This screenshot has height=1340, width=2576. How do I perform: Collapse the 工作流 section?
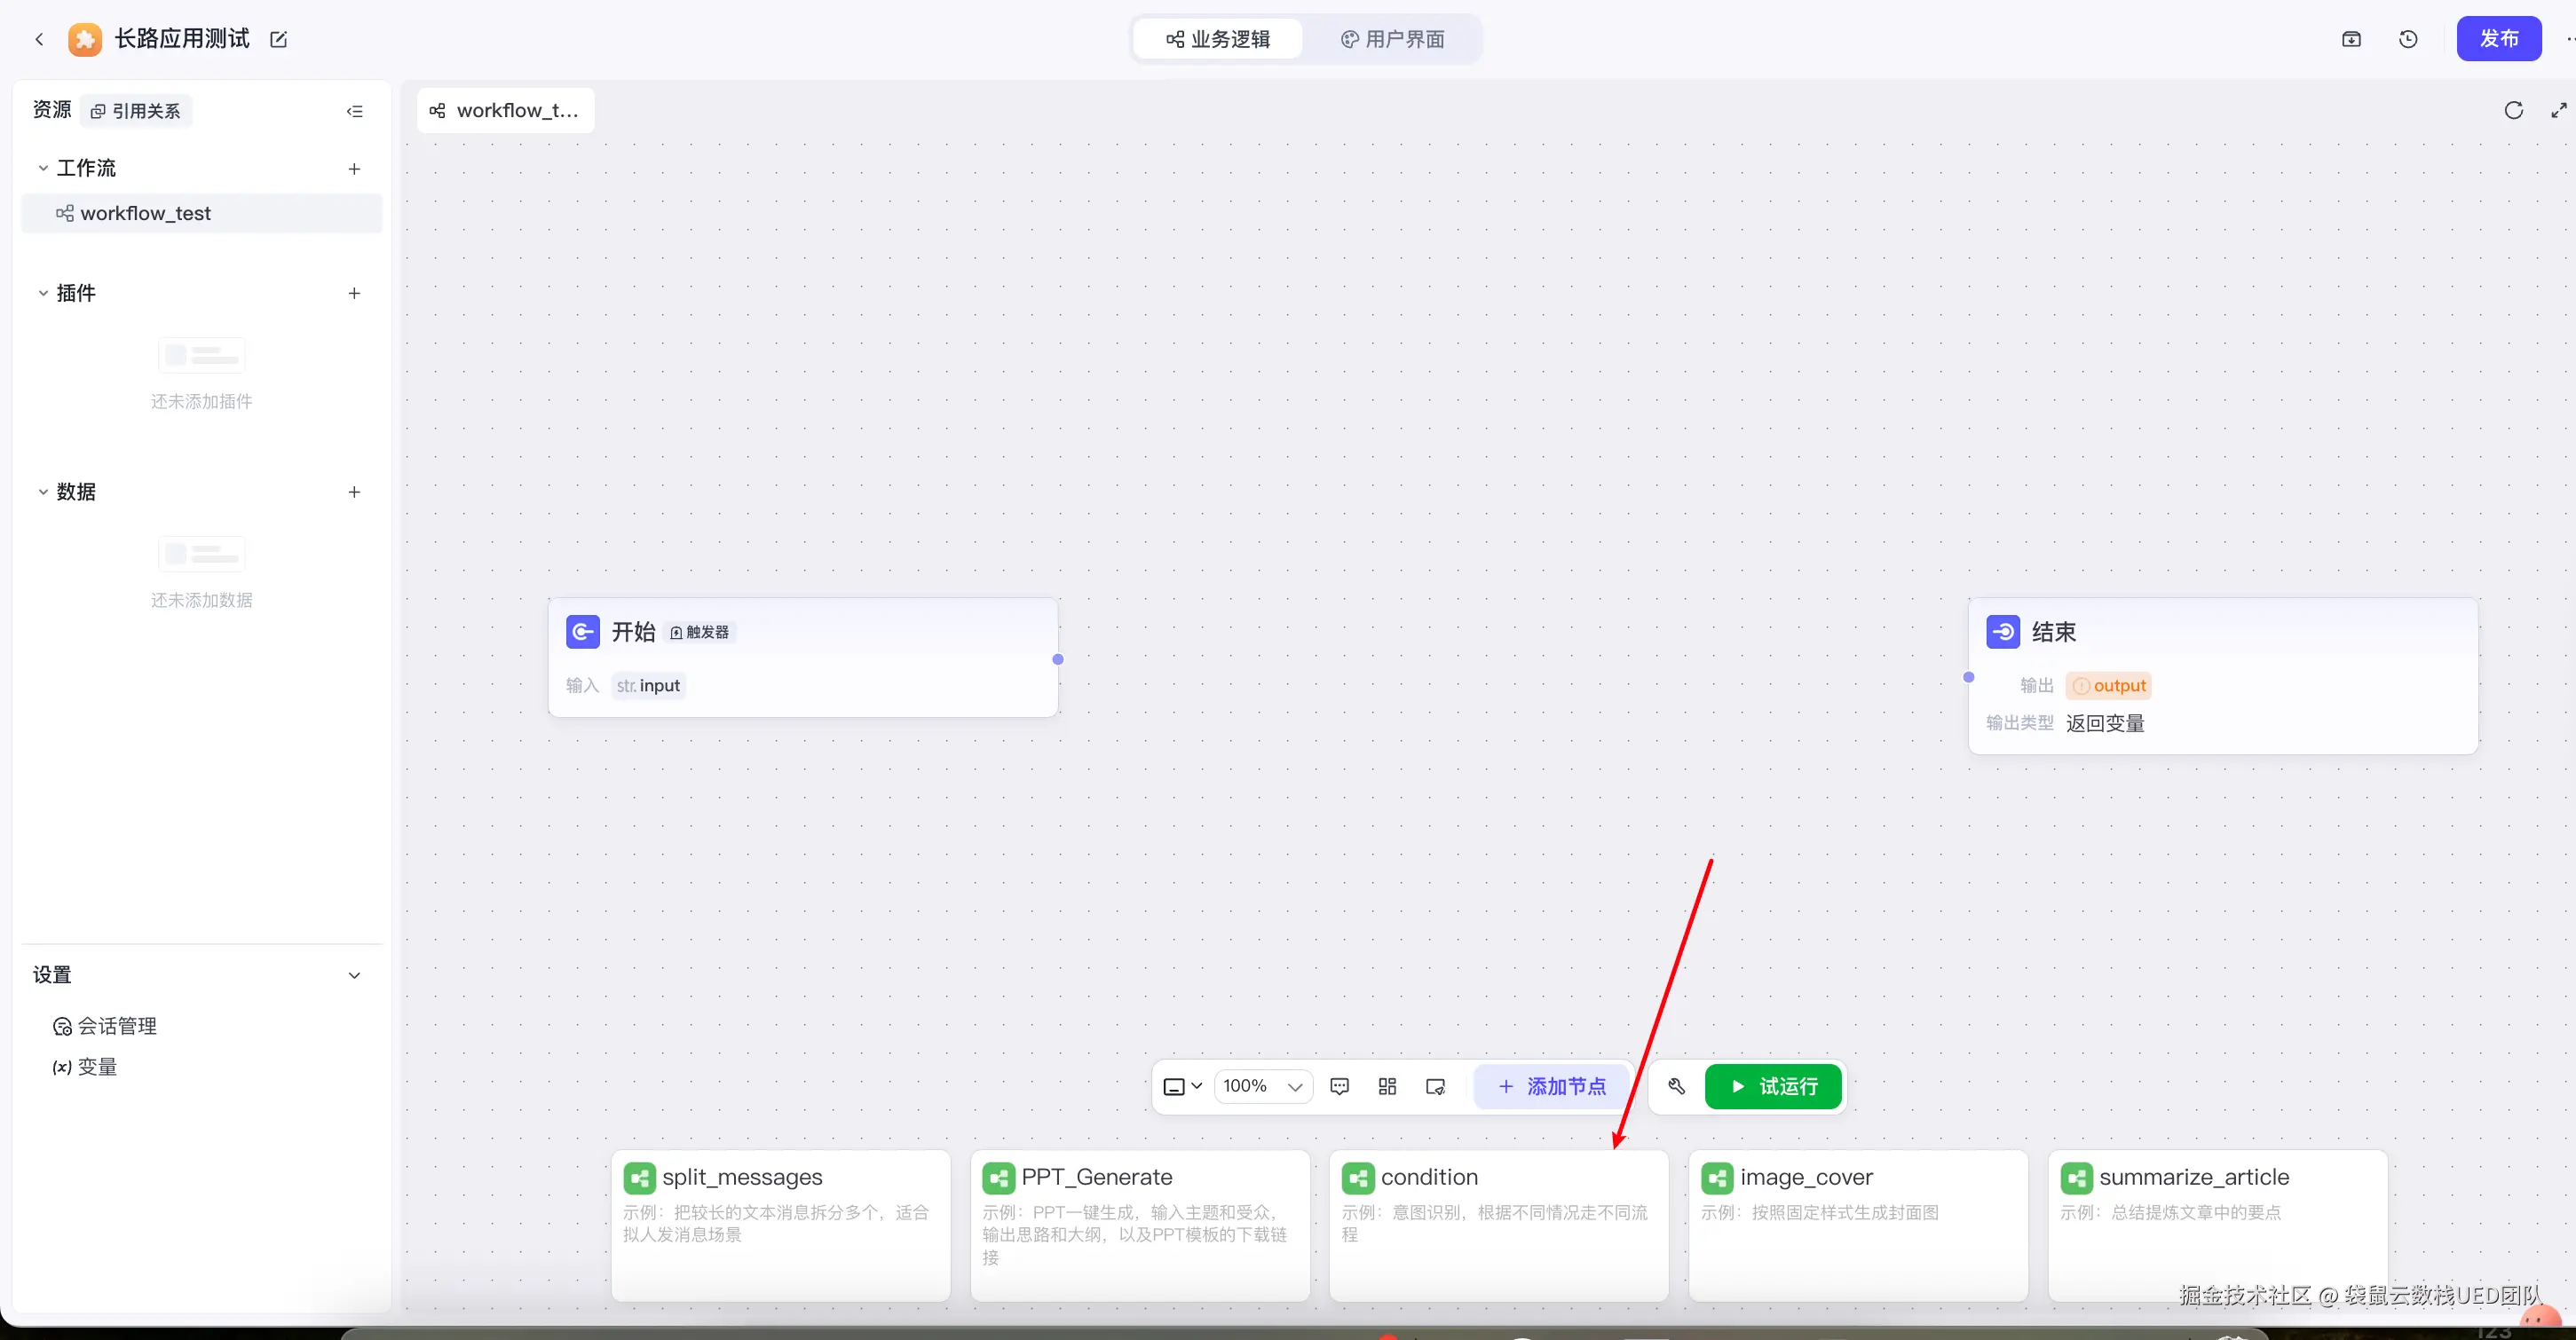[x=43, y=168]
